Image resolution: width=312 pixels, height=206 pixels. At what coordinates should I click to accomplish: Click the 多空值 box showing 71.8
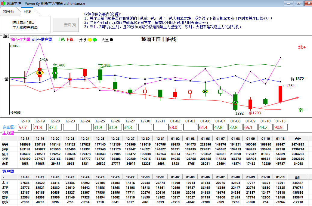pyautogui.click(x=40, y=127)
